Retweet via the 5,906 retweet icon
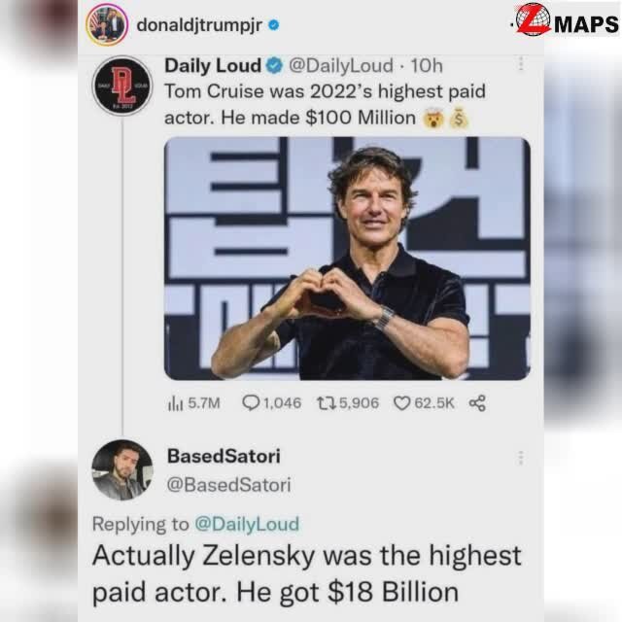Viewport: 622px width, 622px height. pos(327,403)
